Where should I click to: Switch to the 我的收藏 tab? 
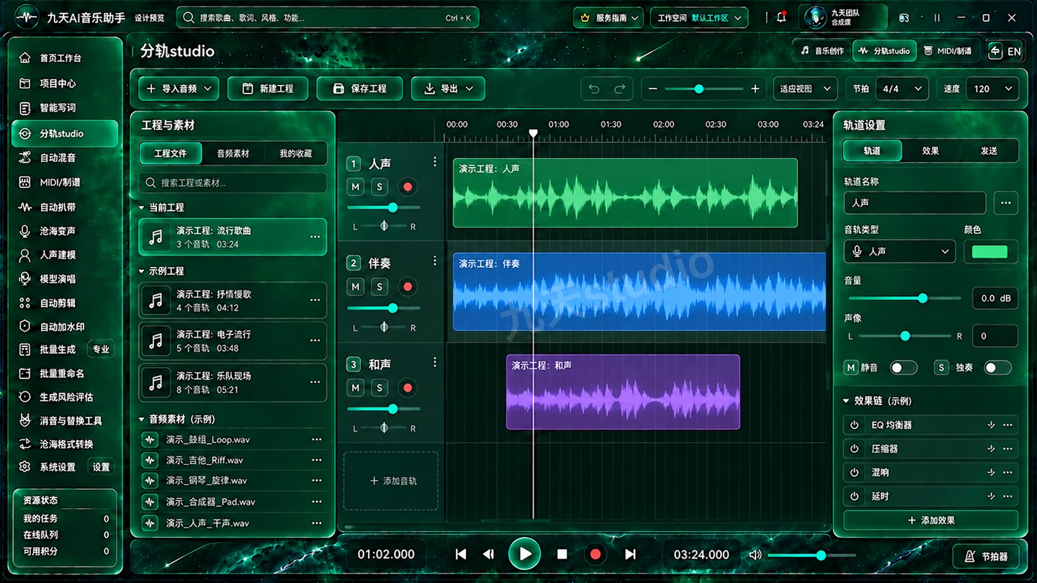[296, 153]
